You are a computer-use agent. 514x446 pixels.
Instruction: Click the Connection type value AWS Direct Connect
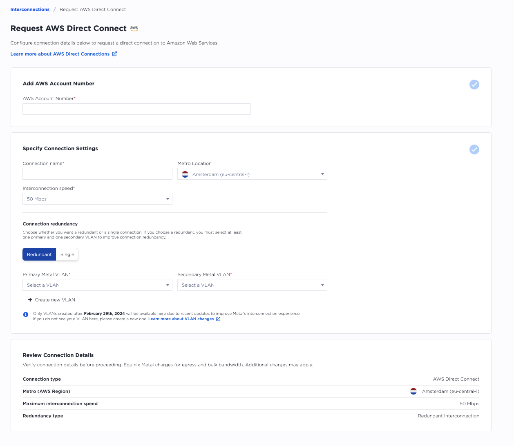coord(456,379)
